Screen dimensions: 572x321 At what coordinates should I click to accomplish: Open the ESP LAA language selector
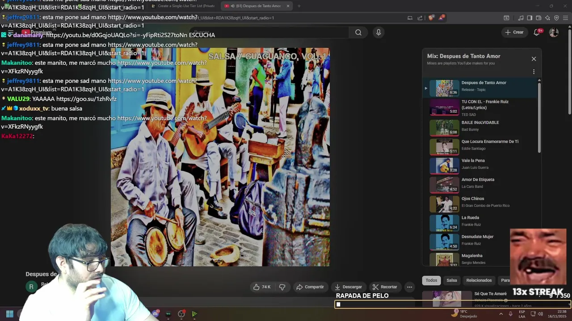pos(522,314)
